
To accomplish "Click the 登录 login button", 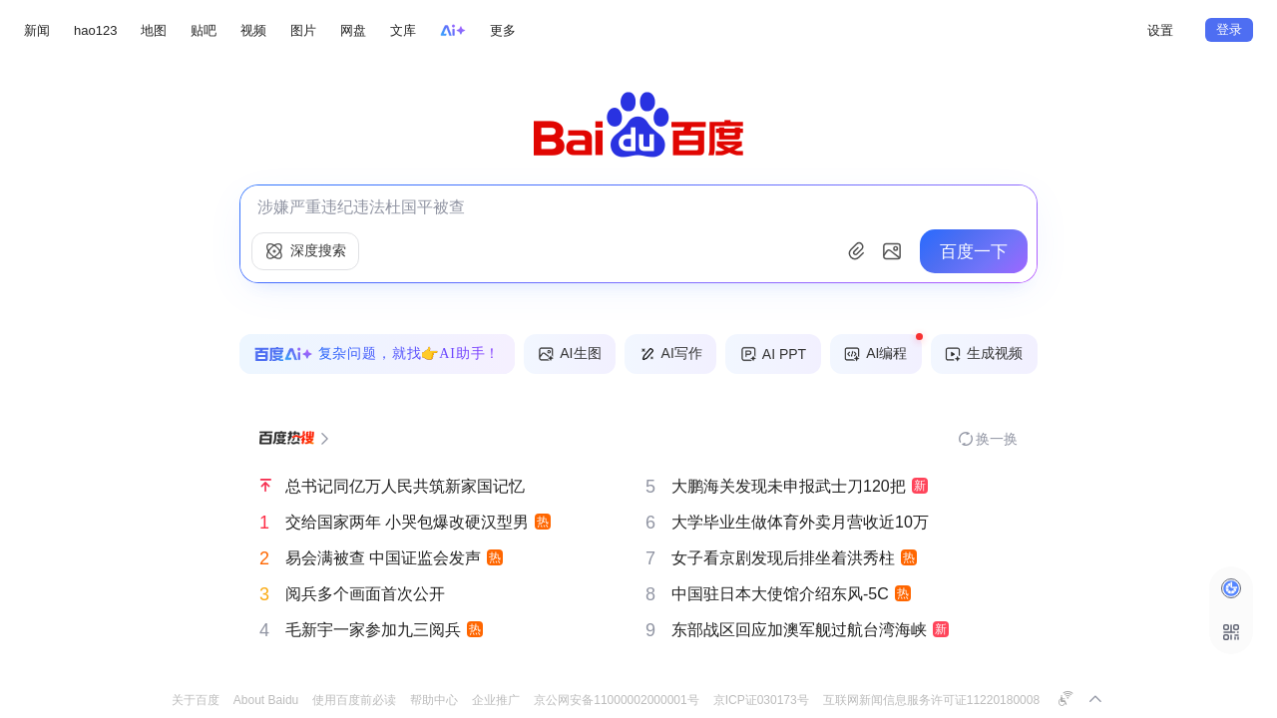I will pos(1229,30).
